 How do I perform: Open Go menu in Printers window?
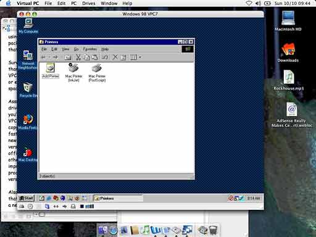coord(77,49)
